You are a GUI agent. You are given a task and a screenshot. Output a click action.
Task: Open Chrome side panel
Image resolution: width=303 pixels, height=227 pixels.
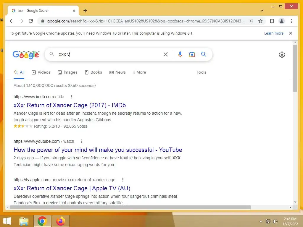[272, 21]
